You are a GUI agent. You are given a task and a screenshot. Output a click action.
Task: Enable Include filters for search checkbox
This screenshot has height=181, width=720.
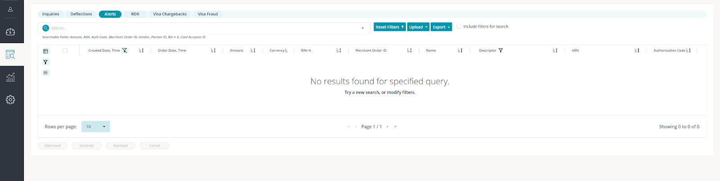point(459,26)
